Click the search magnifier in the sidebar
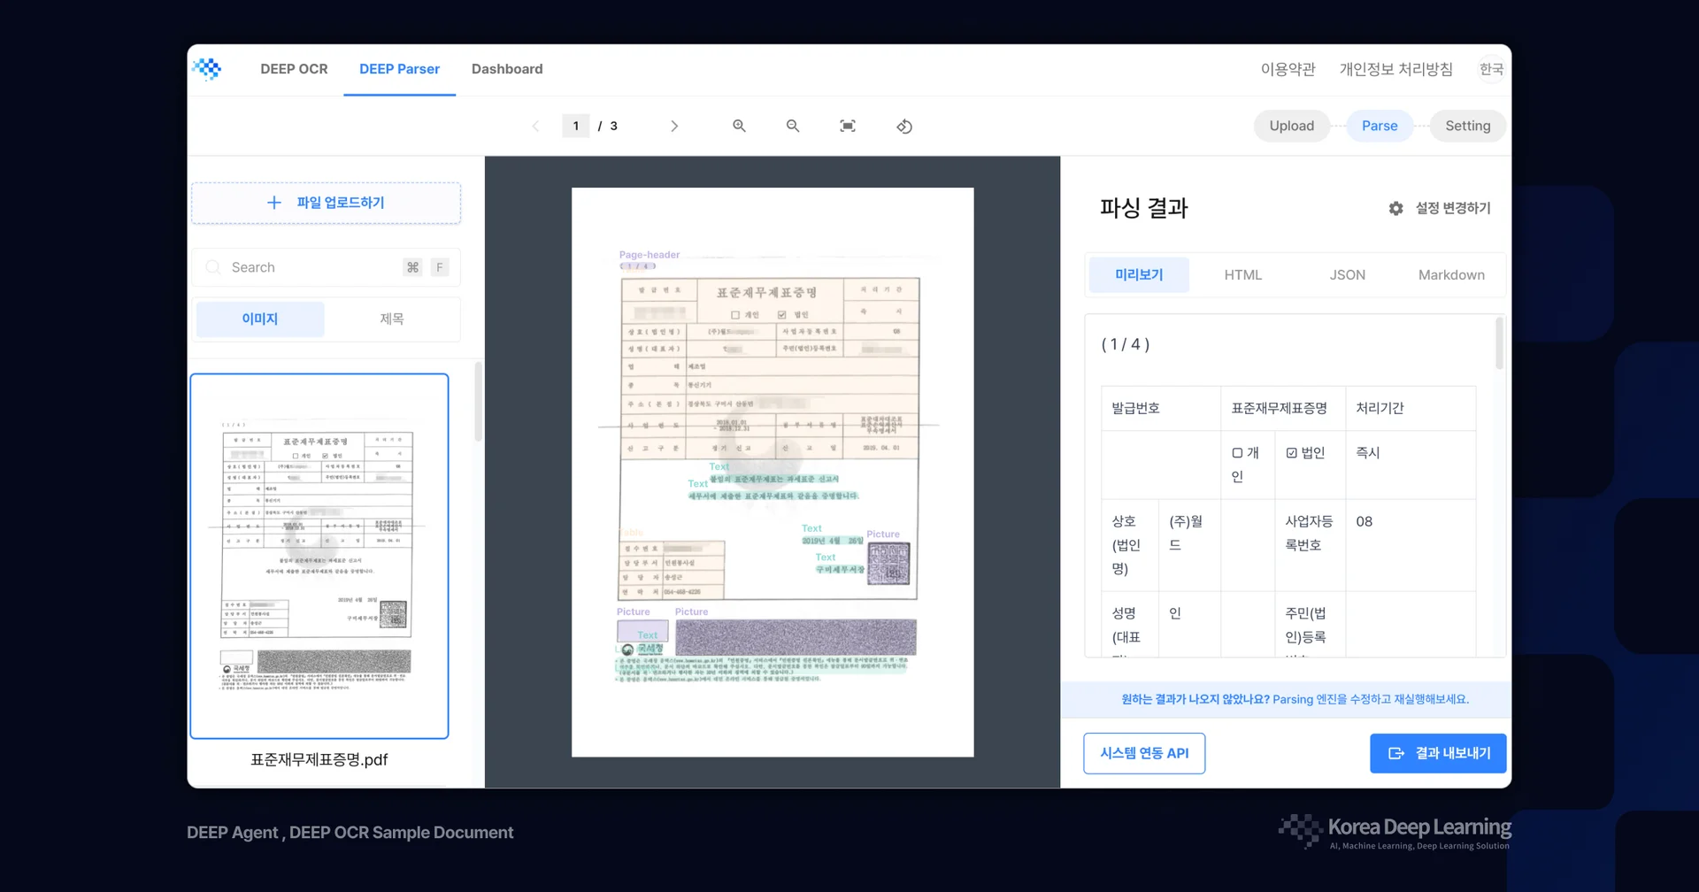 [x=213, y=266]
